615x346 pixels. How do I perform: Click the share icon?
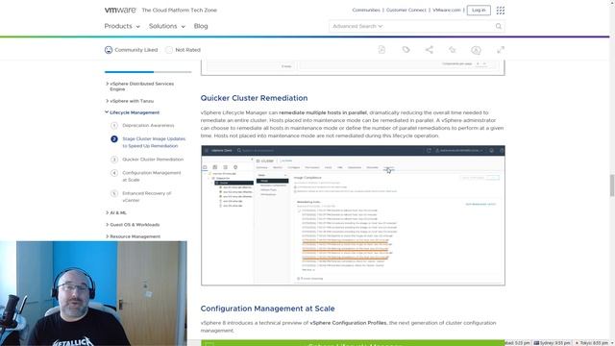[430, 50]
